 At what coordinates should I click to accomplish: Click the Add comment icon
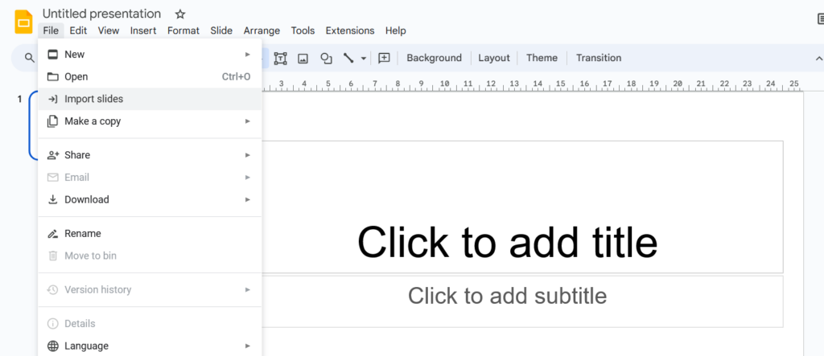[384, 58]
